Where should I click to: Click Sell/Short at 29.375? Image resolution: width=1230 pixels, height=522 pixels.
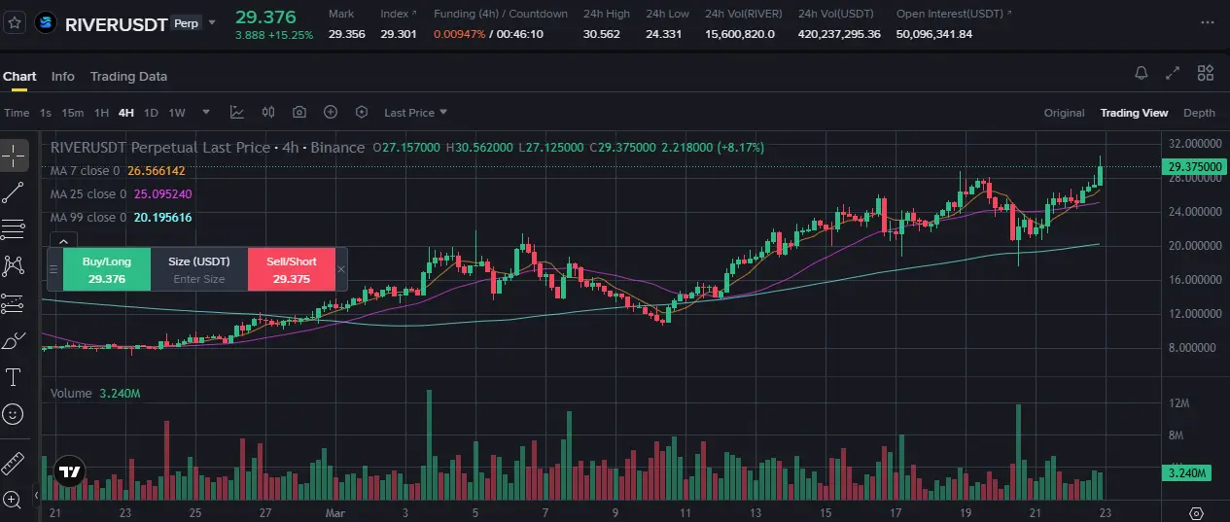[x=292, y=269]
